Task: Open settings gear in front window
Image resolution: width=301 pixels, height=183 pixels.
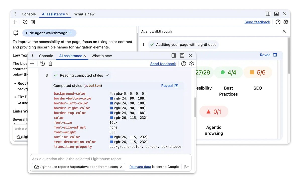Action: click(191, 64)
